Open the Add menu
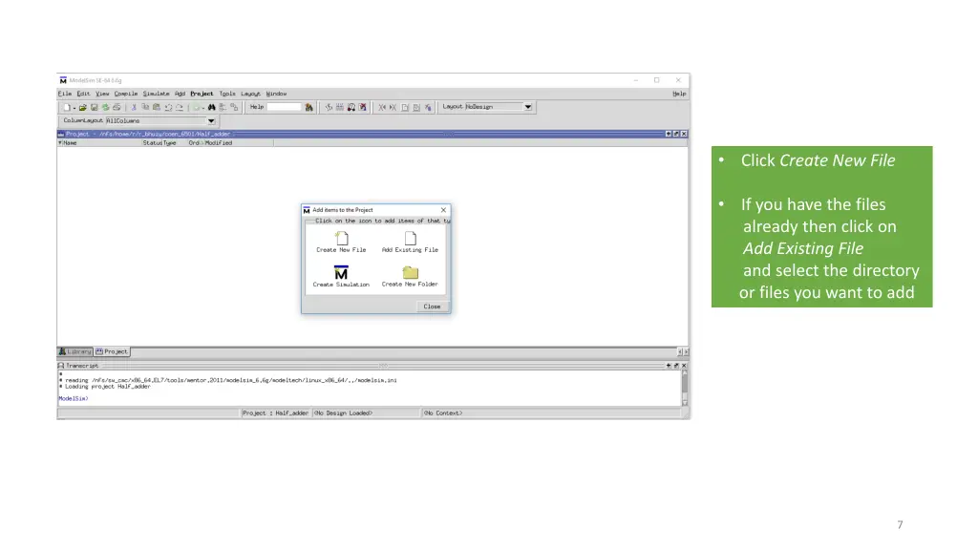The width and height of the screenshot is (978, 550). click(180, 94)
